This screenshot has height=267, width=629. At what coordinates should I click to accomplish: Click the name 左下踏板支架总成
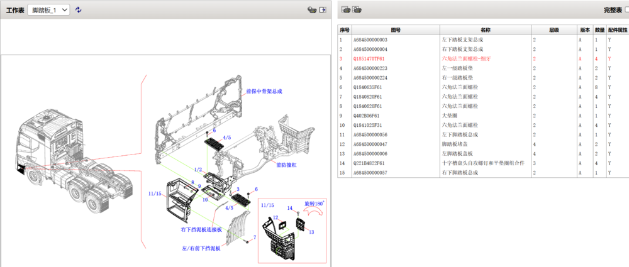462,40
